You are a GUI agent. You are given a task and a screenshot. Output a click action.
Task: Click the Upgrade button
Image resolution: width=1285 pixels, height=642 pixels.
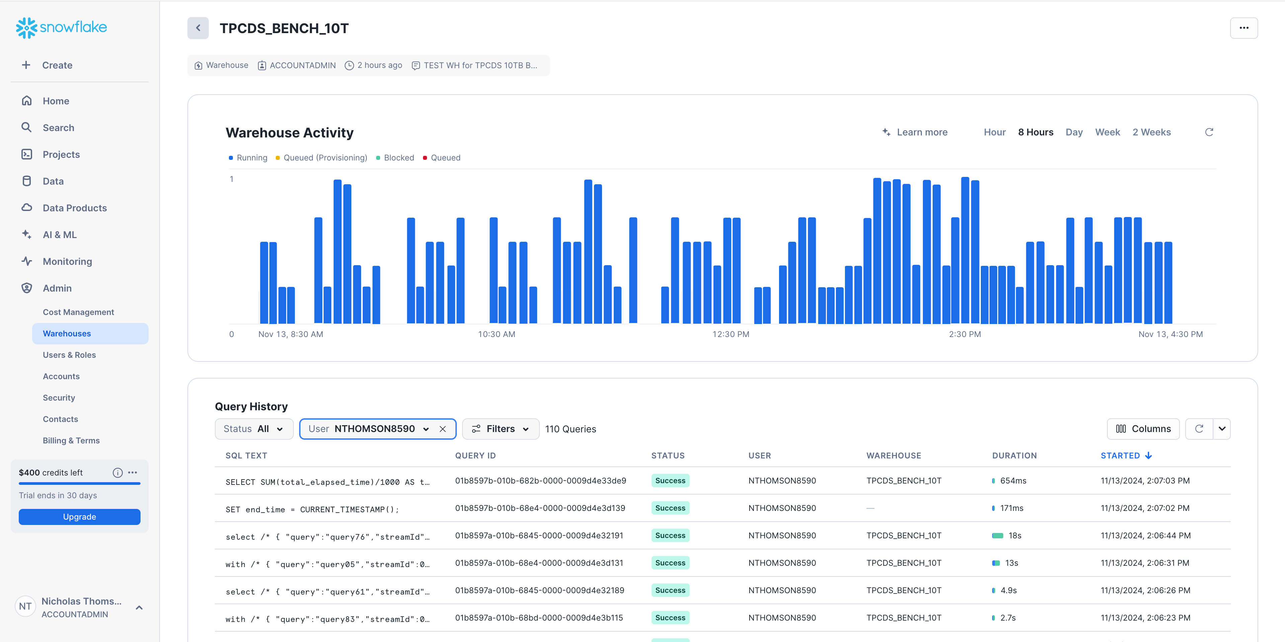(x=79, y=516)
